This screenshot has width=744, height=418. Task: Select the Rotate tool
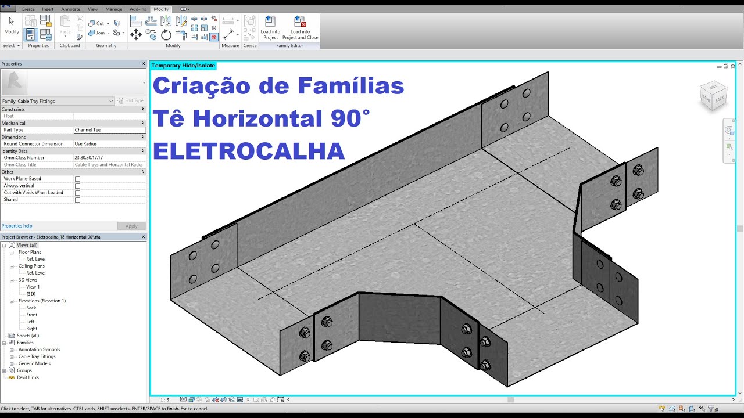[x=166, y=34]
